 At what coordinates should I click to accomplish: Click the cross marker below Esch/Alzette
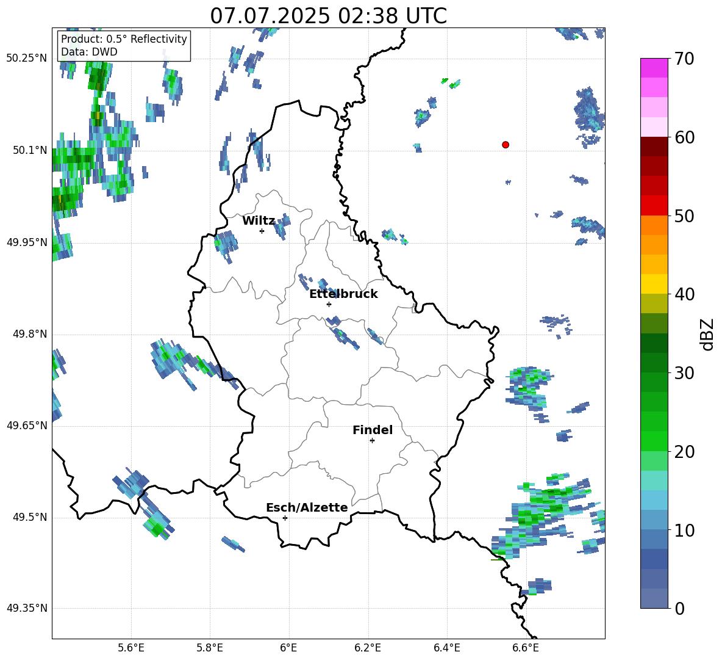click(x=285, y=518)
